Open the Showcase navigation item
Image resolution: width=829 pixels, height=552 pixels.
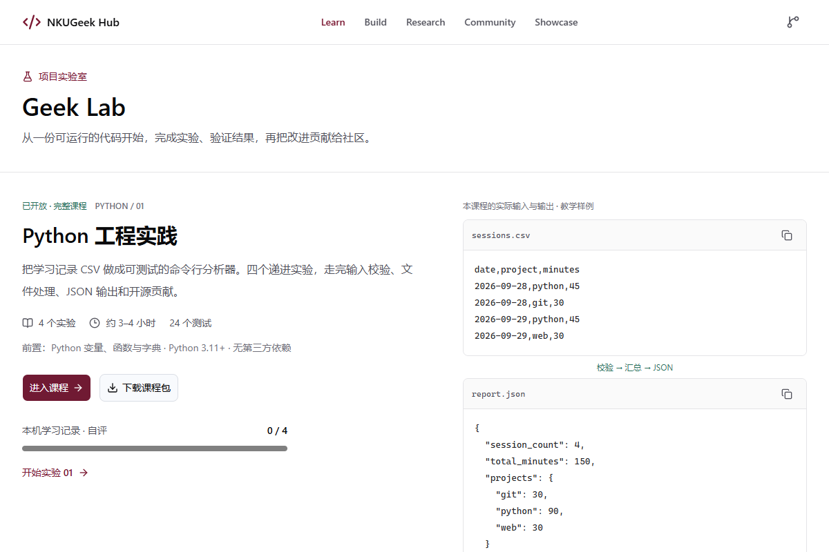tap(556, 22)
